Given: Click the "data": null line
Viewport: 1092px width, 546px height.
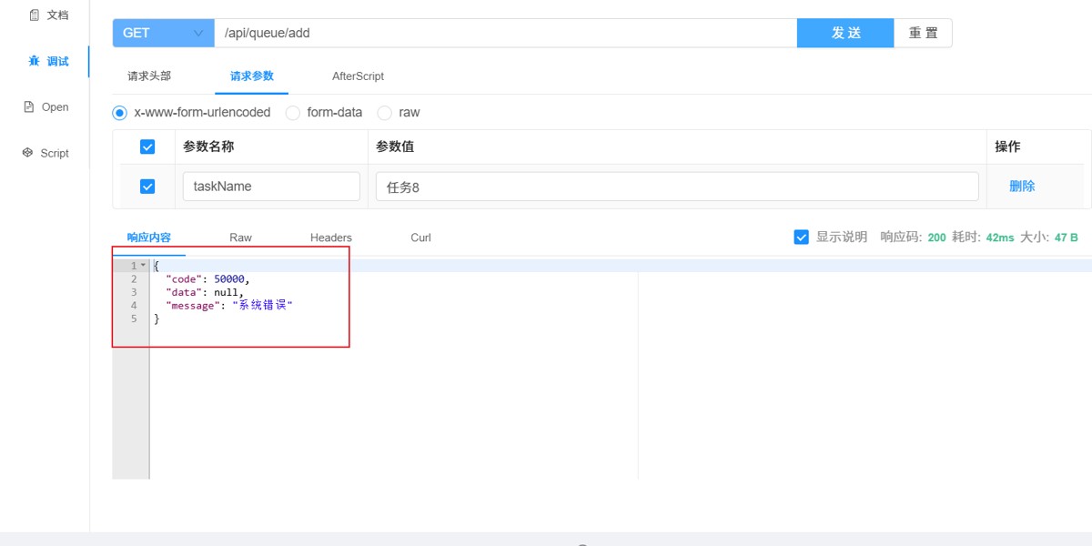Looking at the screenshot, I should (205, 292).
